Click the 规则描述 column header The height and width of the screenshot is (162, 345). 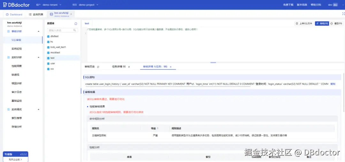click(x=176, y=128)
